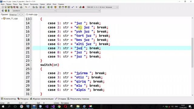Undo the last edit with toolbar arrow
The height and width of the screenshot is (109, 194).
(x=26, y=7)
